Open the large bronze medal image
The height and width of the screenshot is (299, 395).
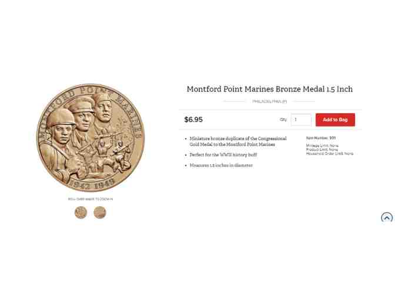click(x=91, y=138)
